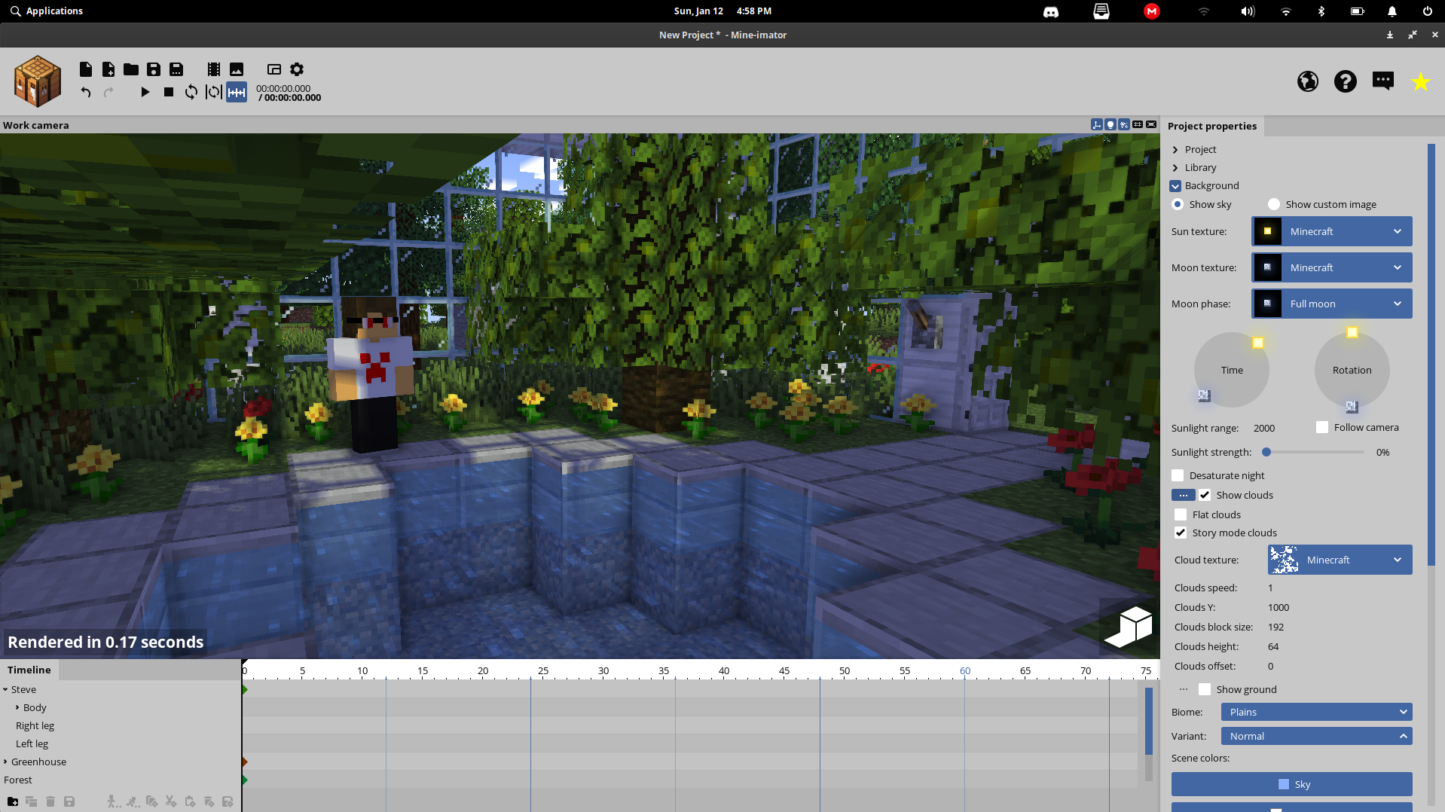1445x812 pixels.
Task: Stop the animation playback
Action: click(x=169, y=92)
